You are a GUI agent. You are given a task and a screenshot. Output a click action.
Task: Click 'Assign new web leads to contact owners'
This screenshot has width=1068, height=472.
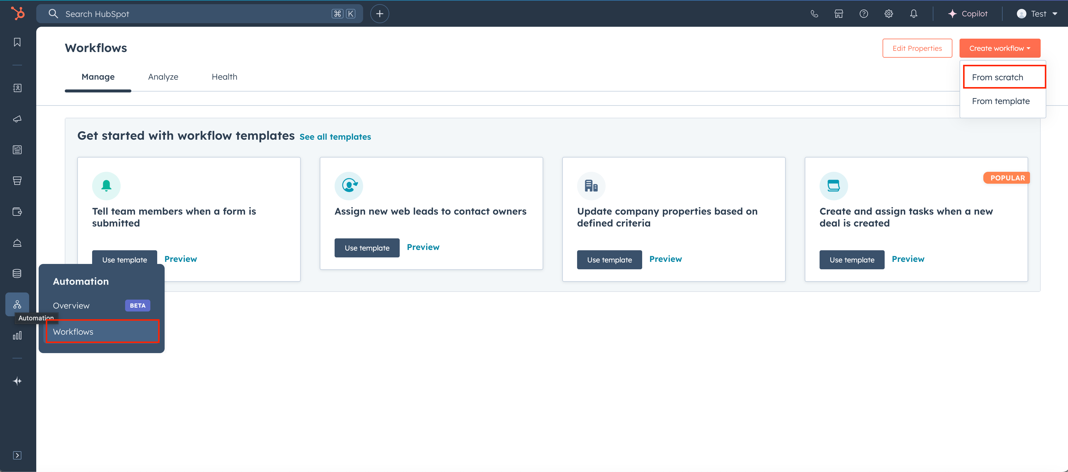(430, 212)
